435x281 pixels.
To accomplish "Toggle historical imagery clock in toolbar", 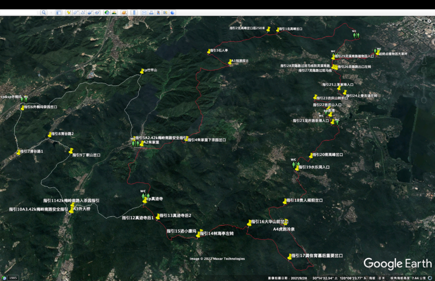I will point(107,13).
